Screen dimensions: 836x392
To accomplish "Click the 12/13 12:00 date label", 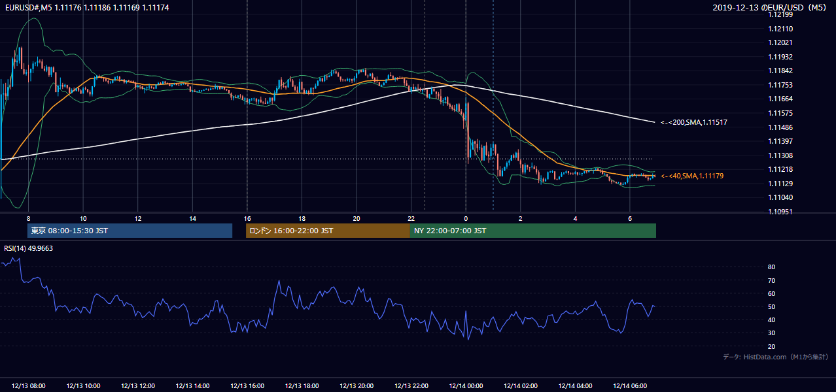I will click(138, 385).
